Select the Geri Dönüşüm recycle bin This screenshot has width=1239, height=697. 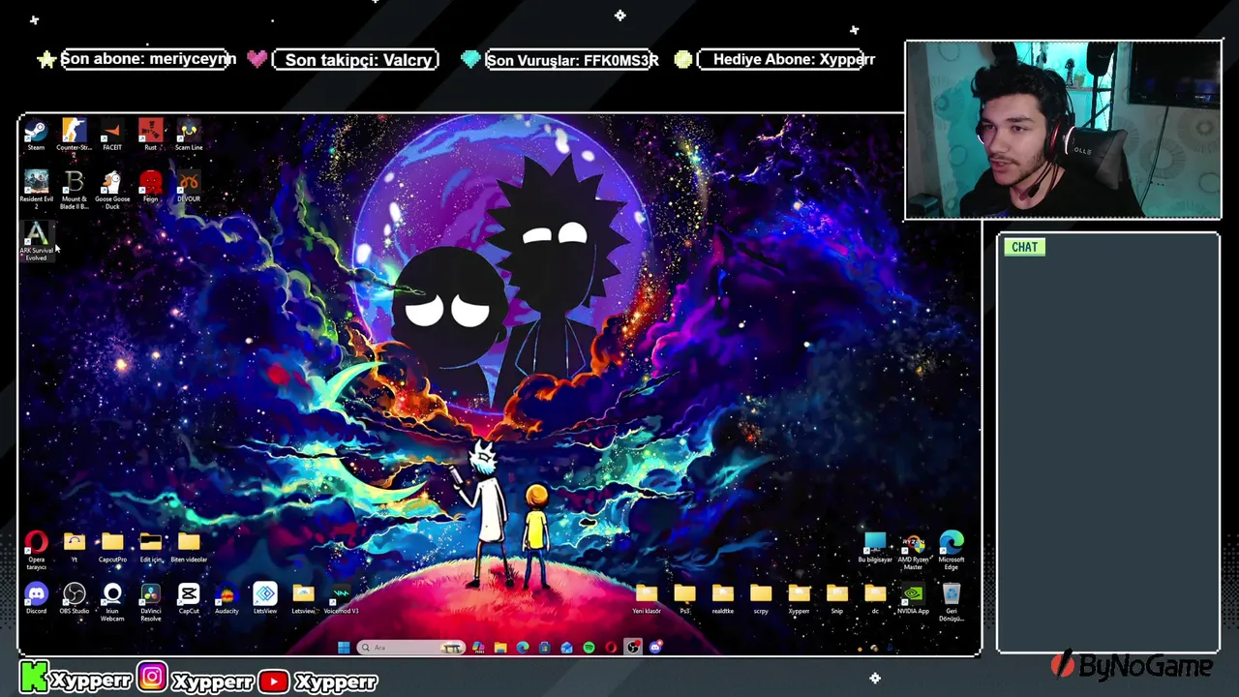[952, 602]
